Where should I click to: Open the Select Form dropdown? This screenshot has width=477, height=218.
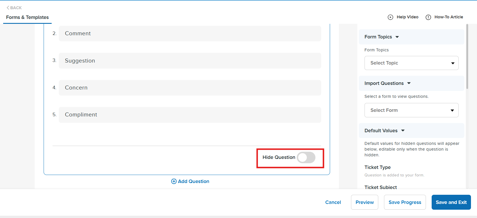411,110
